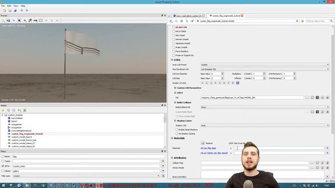Click the browse ellipsis button for LOD 0 File
The image size is (335, 188).
click(307, 98)
